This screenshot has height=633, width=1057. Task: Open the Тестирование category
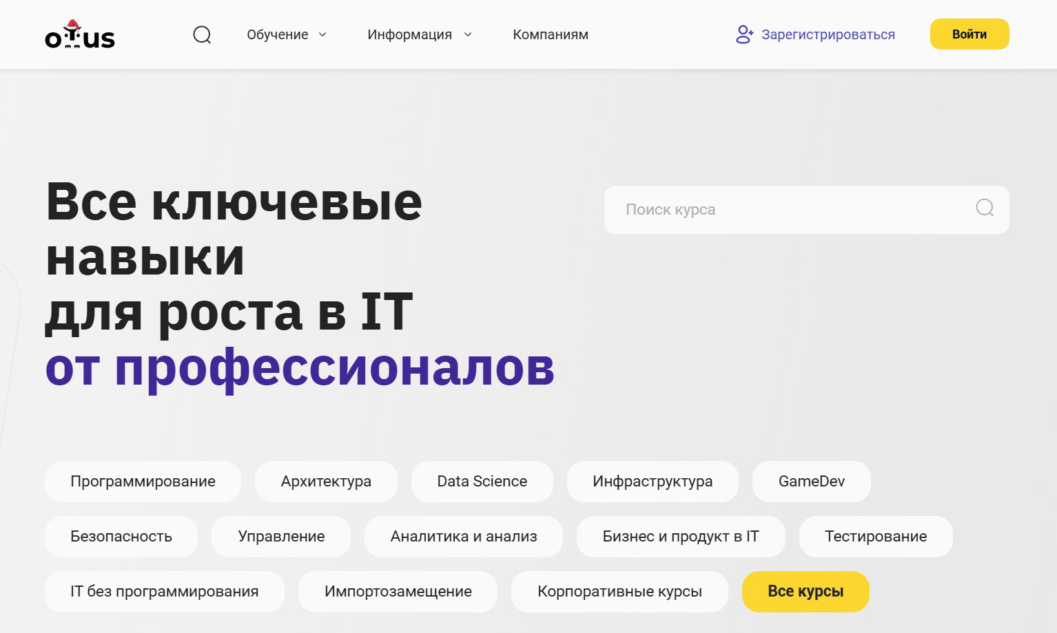[x=875, y=537]
